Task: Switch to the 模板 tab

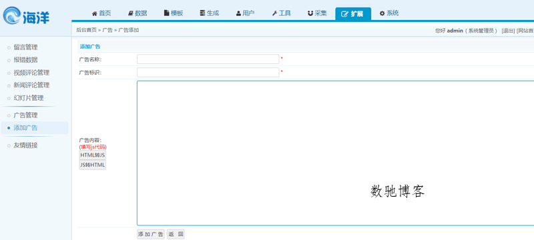Action: 174,13
